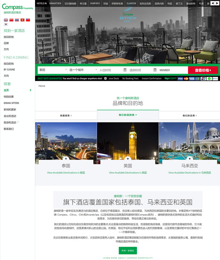Pick the Hong Kong flag language icon
The image size is (220, 260).
coord(22,20)
